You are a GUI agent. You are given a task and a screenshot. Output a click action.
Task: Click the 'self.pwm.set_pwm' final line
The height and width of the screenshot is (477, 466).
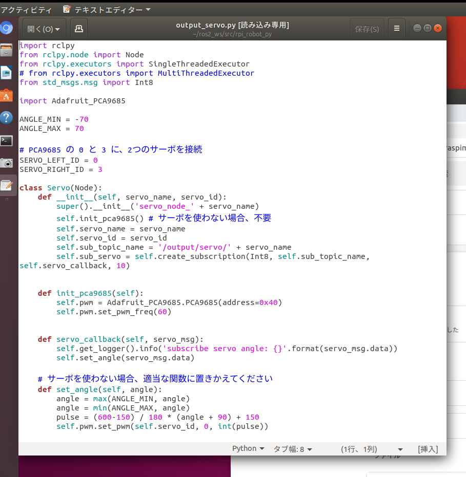(162, 426)
